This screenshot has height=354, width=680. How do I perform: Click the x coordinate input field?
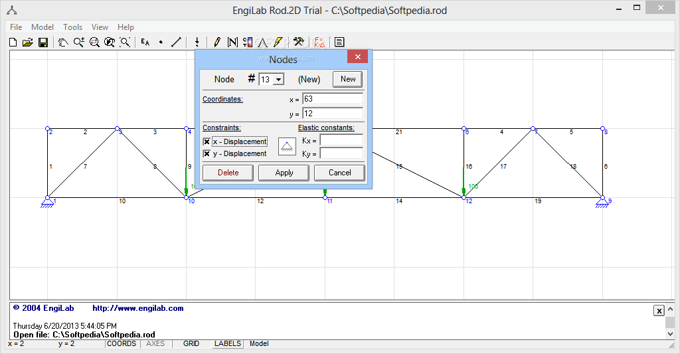tap(333, 99)
